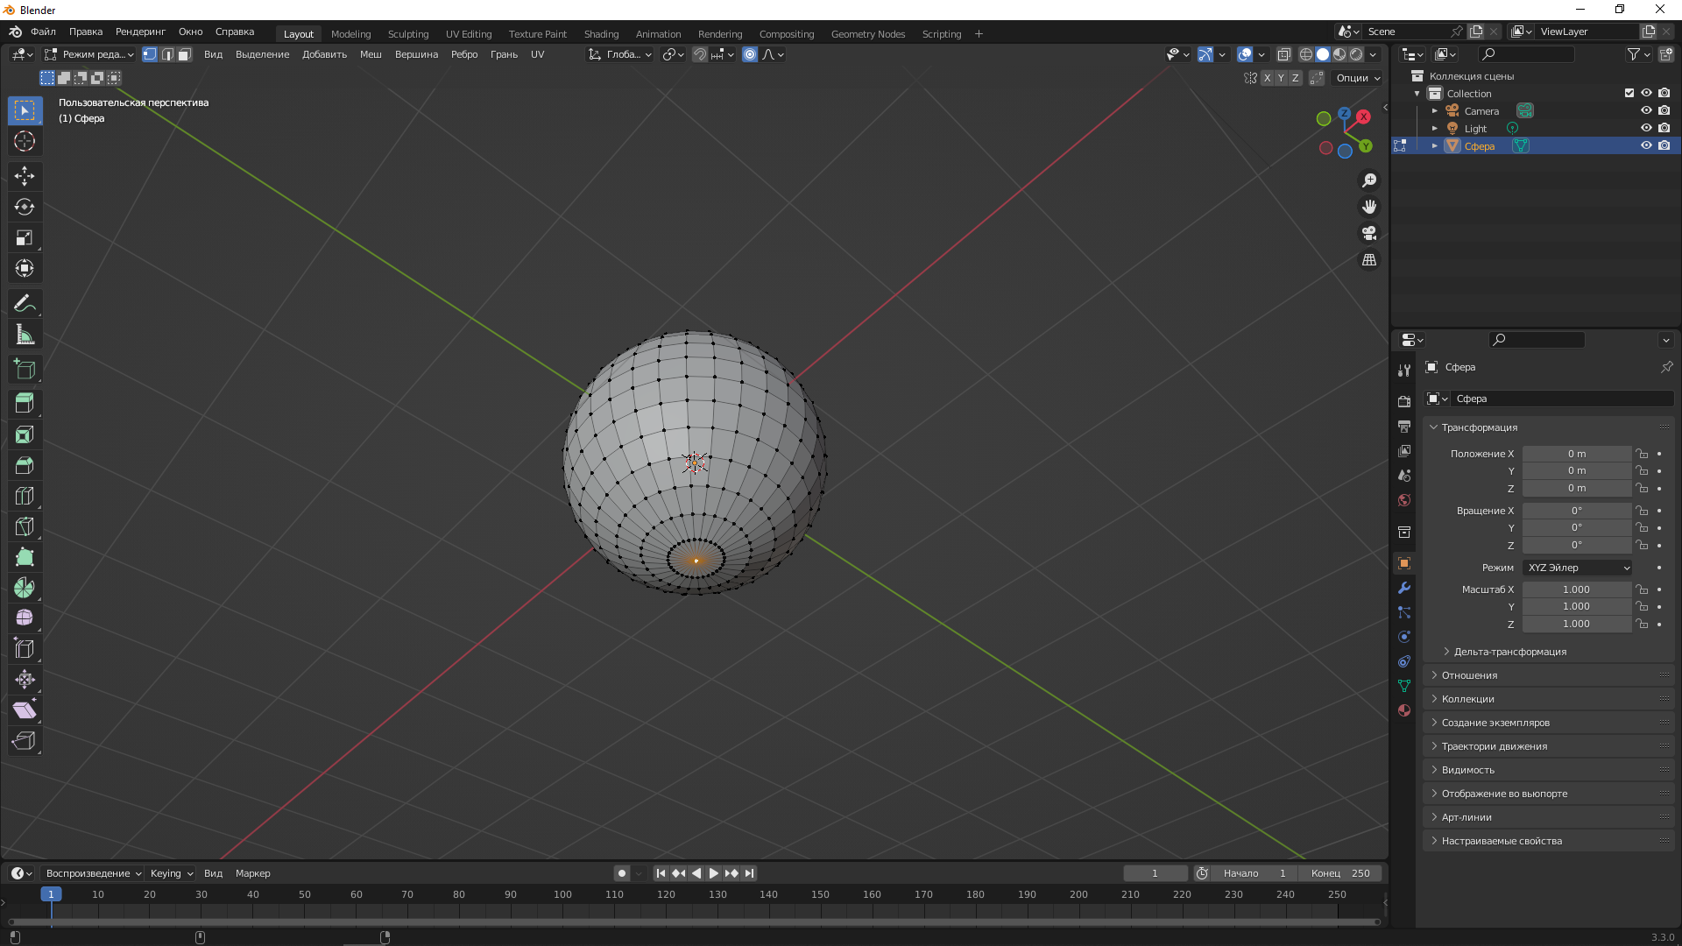Select the Add Cube tool
Viewport: 1682px width, 946px height.
tap(25, 369)
